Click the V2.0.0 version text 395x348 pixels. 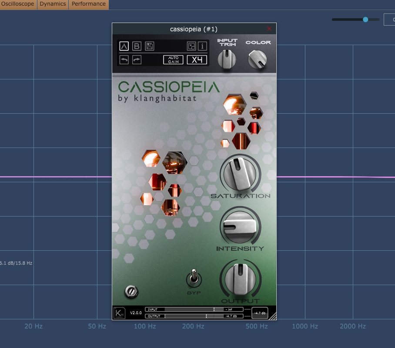[x=136, y=313]
